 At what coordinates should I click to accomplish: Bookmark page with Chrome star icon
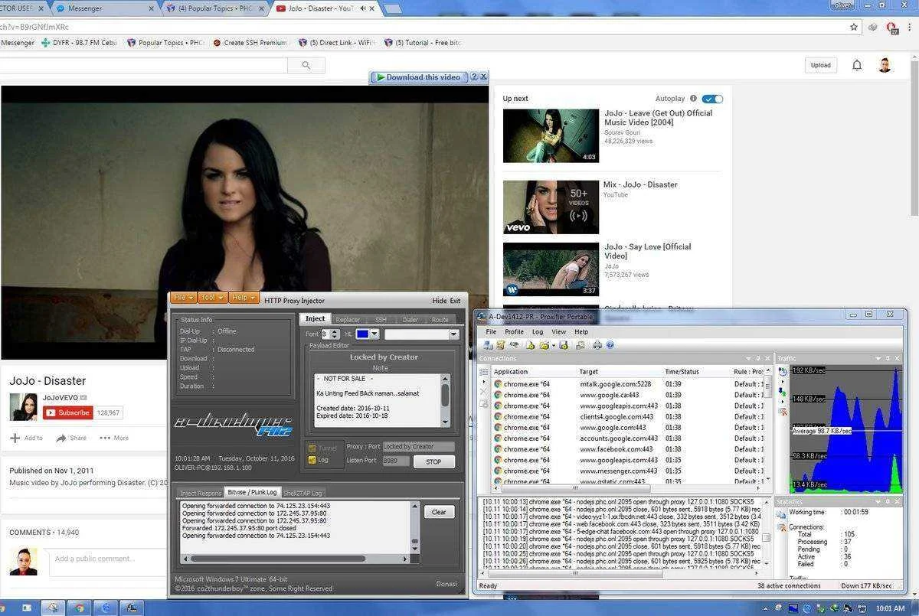854,27
